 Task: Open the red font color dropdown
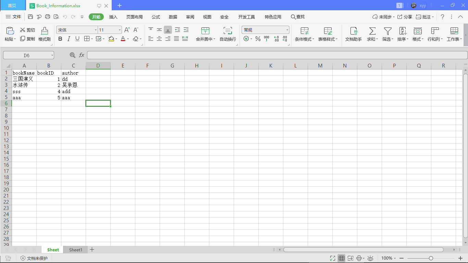point(128,39)
